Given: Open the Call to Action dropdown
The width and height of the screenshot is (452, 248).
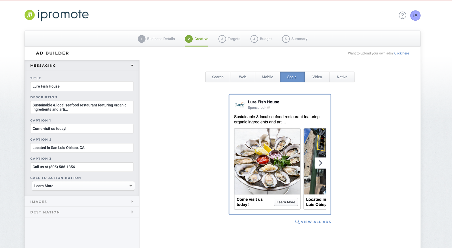Looking at the screenshot, I should point(83,186).
